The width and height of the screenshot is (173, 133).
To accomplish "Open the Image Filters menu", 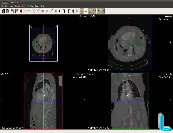I will (20, 6).
